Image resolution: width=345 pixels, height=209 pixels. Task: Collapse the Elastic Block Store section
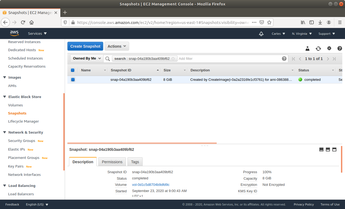[5, 97]
